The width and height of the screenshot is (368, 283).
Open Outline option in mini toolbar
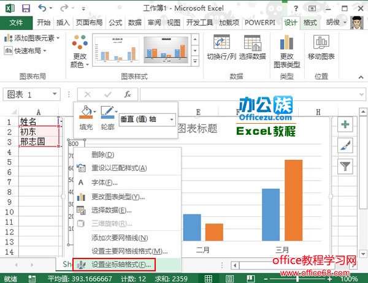pyautogui.click(x=108, y=118)
